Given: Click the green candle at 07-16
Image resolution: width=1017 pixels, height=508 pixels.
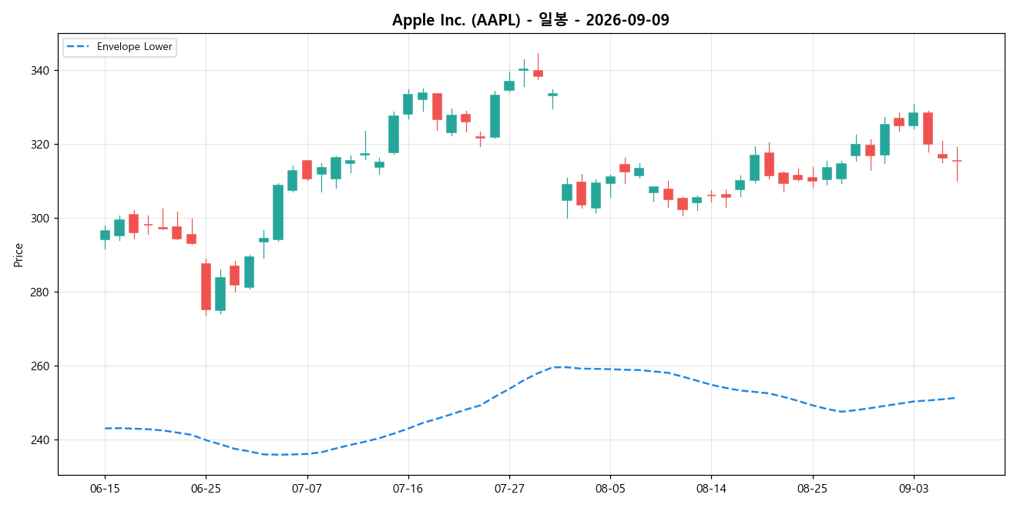Looking at the screenshot, I should pyautogui.click(x=408, y=104).
